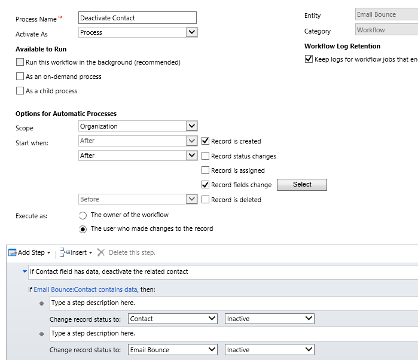Screen dimensions: 418x360
Task: Open the Add Step menu arrow
Action: [x=49, y=253]
